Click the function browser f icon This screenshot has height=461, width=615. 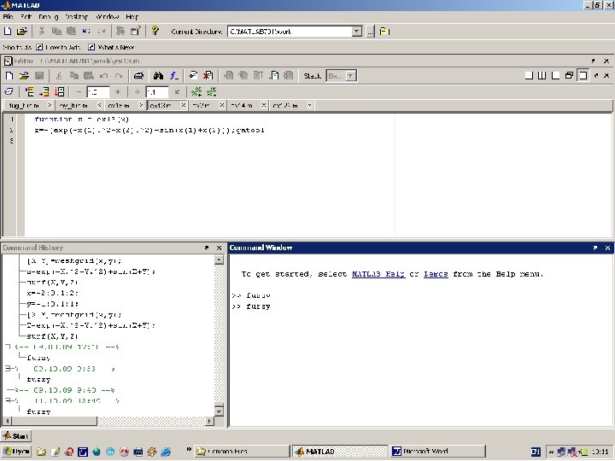[173, 76]
